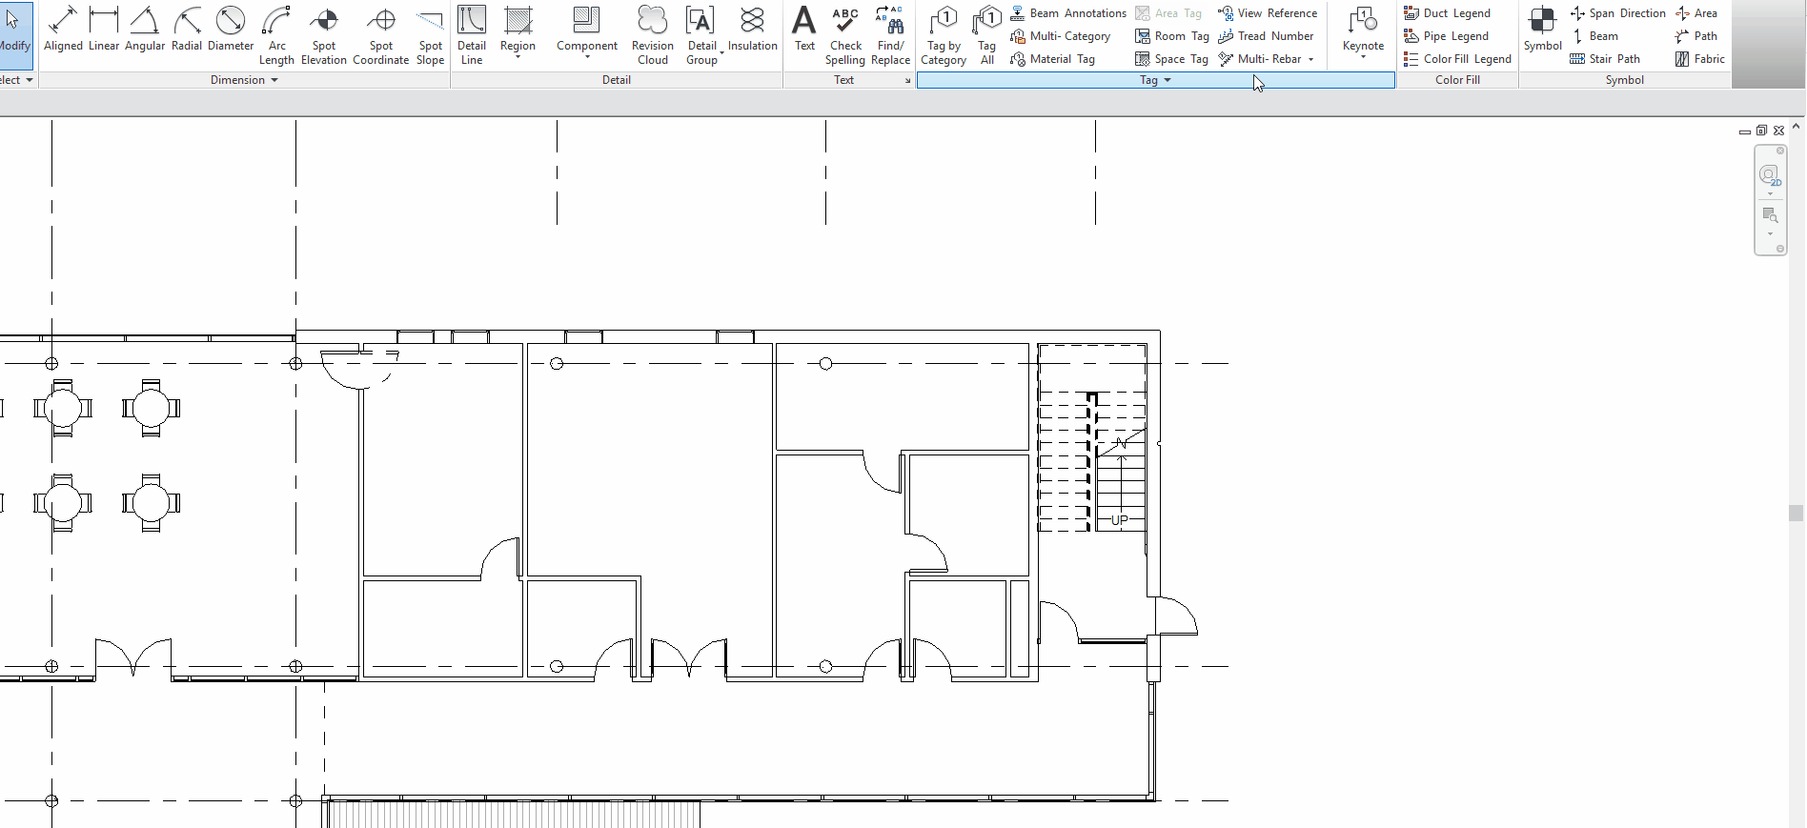Place an annotation Symbol
The height and width of the screenshot is (828, 1807).
(1542, 29)
